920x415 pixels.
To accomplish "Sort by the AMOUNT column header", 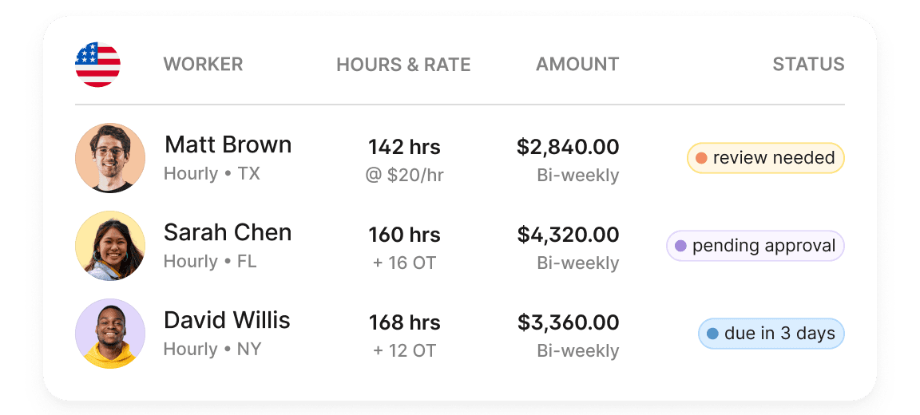I will pyautogui.click(x=577, y=65).
